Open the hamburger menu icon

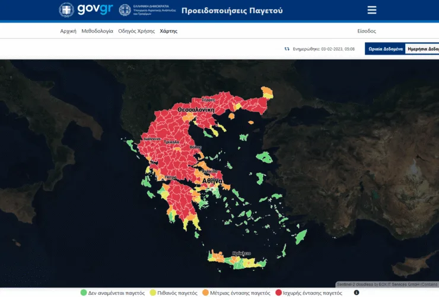point(372,10)
